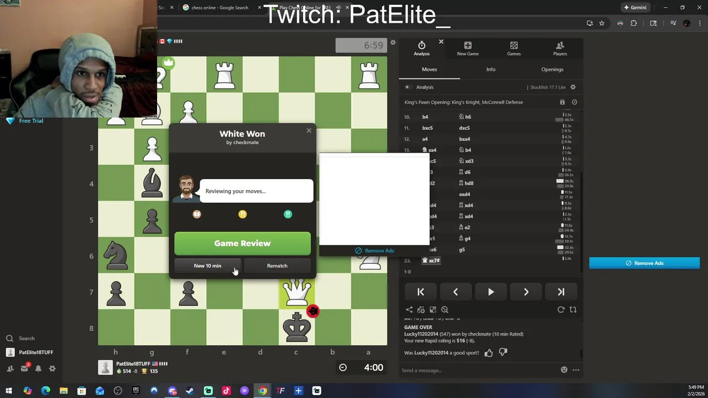
Task: Open Steam from taskbar
Action: (x=190, y=391)
